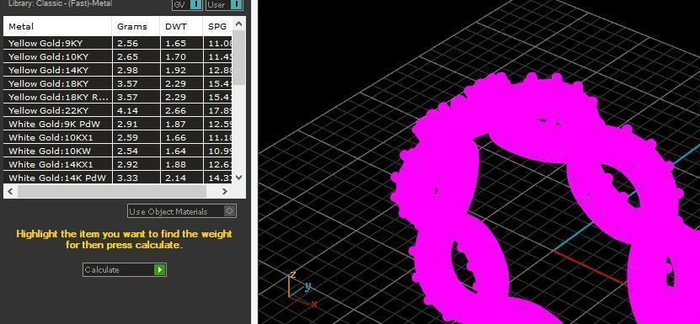Click the SPG column header
The height and width of the screenshot is (324, 700).
(217, 26)
